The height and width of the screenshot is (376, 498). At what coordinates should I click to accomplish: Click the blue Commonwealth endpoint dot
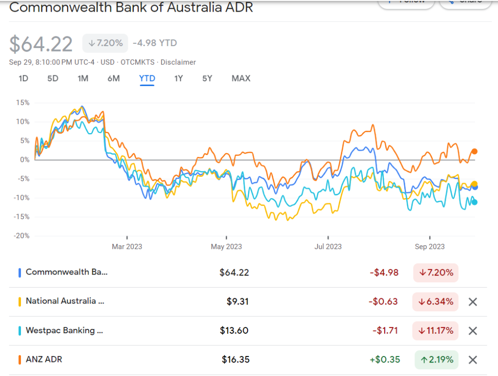tap(475, 187)
